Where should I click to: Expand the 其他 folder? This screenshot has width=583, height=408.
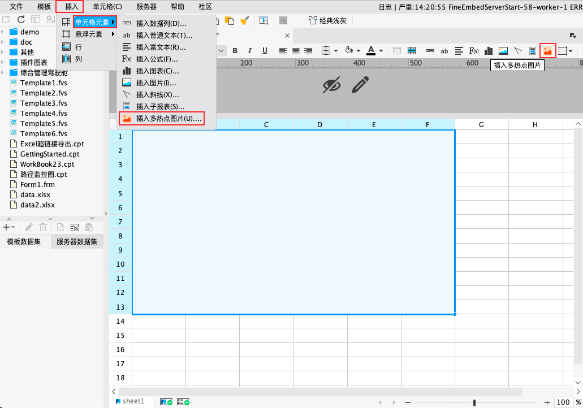[3, 52]
